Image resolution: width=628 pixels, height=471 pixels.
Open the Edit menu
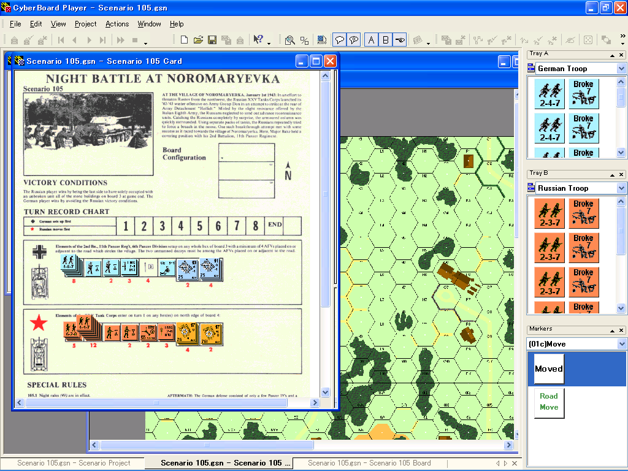(36, 24)
